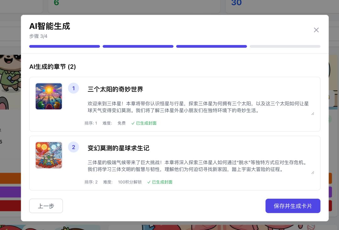Image resolution: width=339 pixels, height=230 pixels.
Task: Select the 免费 difficulty label
Action: coord(121,123)
